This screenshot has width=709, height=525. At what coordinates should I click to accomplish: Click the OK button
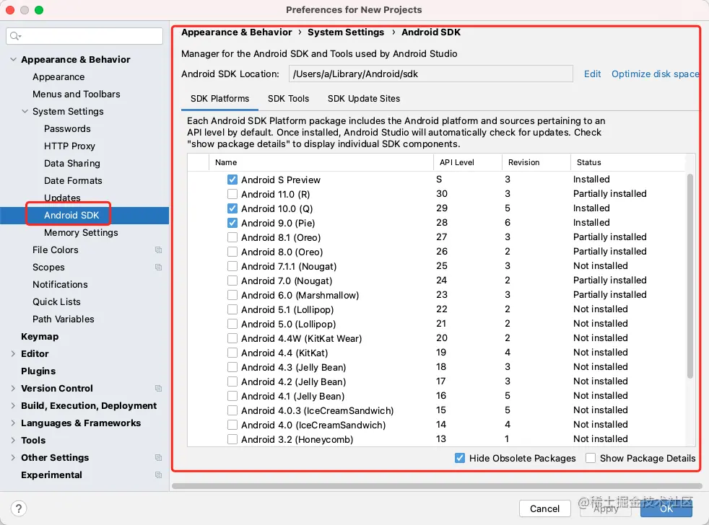[x=666, y=508]
